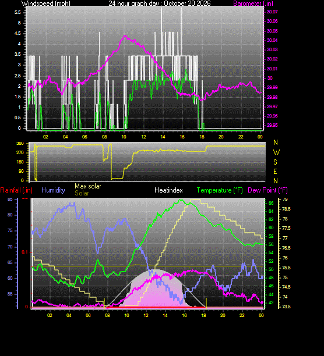This screenshot has width=324, height=356.
Task: Click the "90" wind direction axis value
Action: point(21,171)
